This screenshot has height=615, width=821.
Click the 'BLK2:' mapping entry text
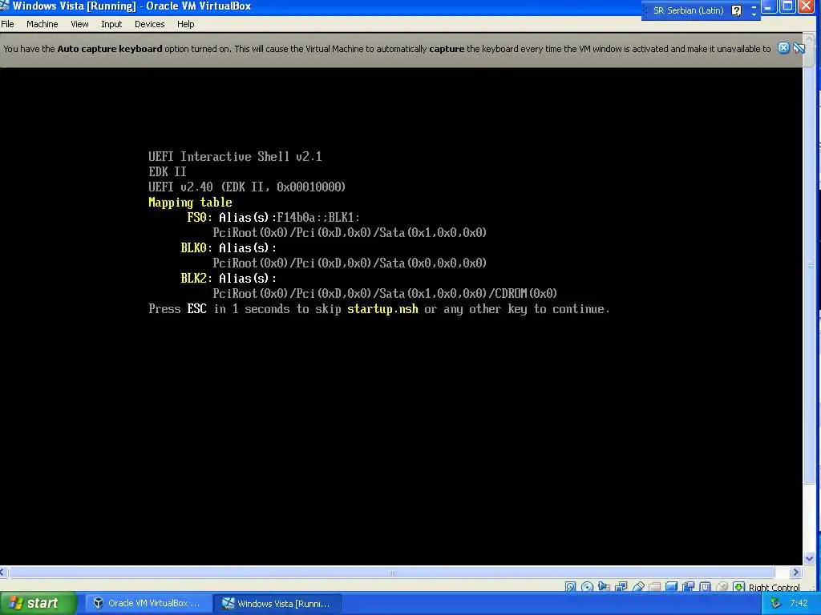[x=196, y=278]
